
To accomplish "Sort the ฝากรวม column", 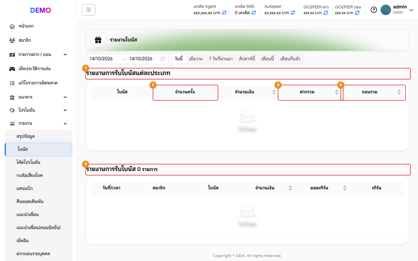I will [337, 92].
